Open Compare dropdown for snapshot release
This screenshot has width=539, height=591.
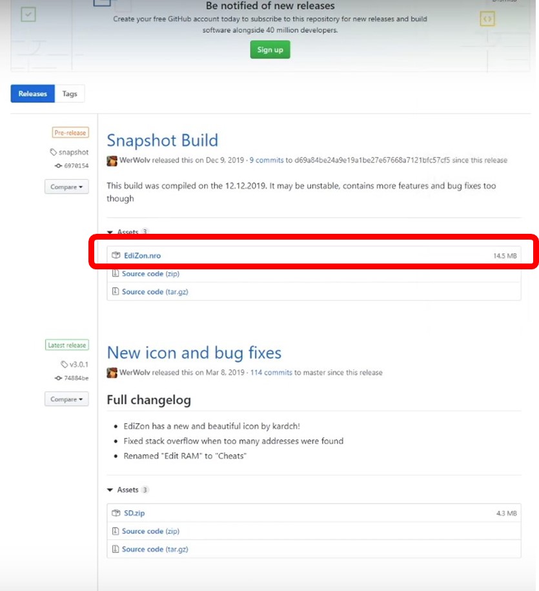click(66, 187)
